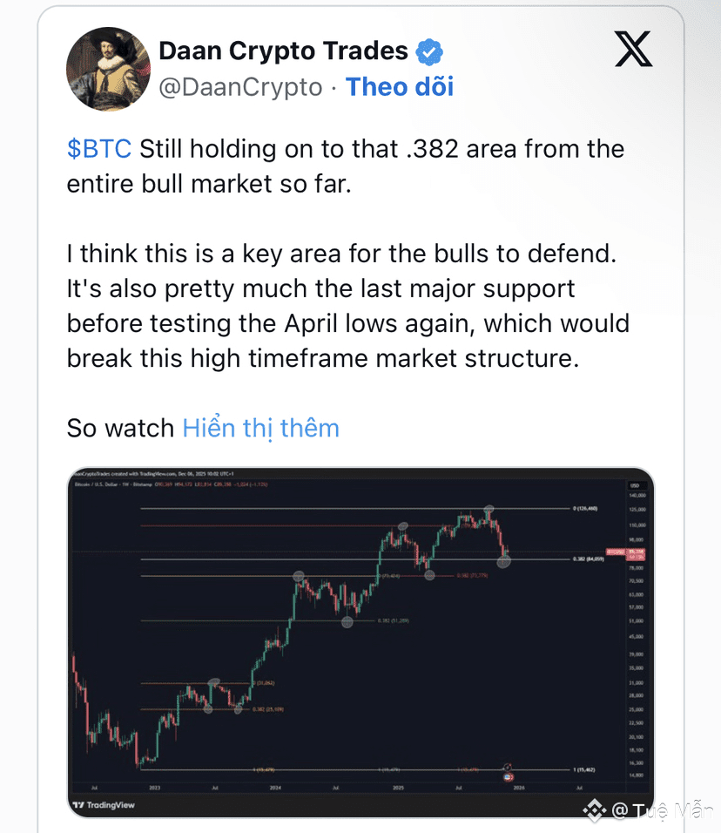Click the USD price scale header
The height and width of the screenshot is (833, 721).
(634, 485)
